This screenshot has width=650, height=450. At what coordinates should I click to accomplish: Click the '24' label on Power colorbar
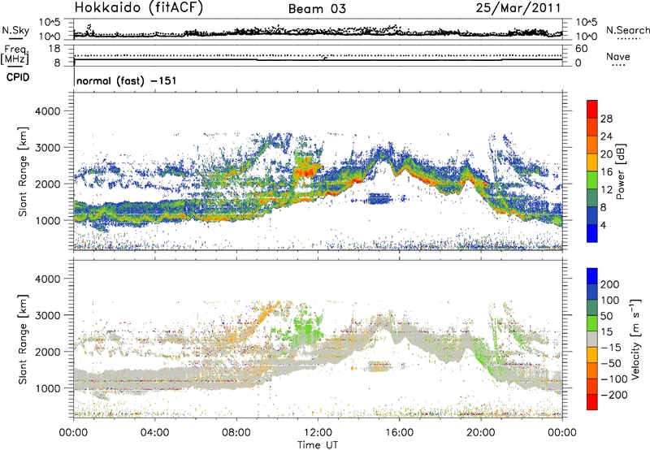coord(606,136)
